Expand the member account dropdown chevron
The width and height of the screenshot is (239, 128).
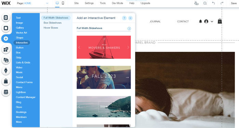pyautogui.click(x=212, y=21)
